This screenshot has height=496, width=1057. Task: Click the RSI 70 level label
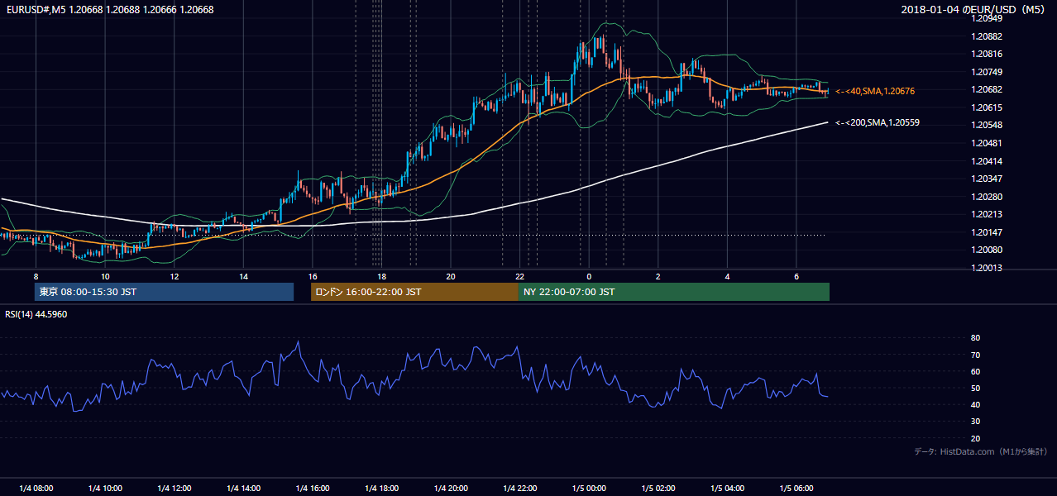coord(975,355)
